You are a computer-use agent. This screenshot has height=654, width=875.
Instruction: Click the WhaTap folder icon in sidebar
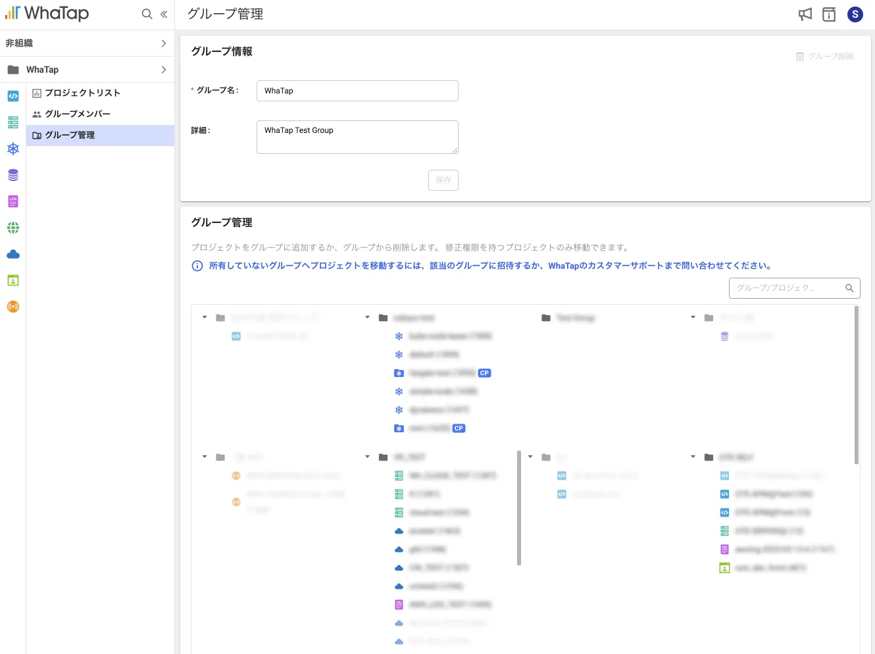pos(13,70)
